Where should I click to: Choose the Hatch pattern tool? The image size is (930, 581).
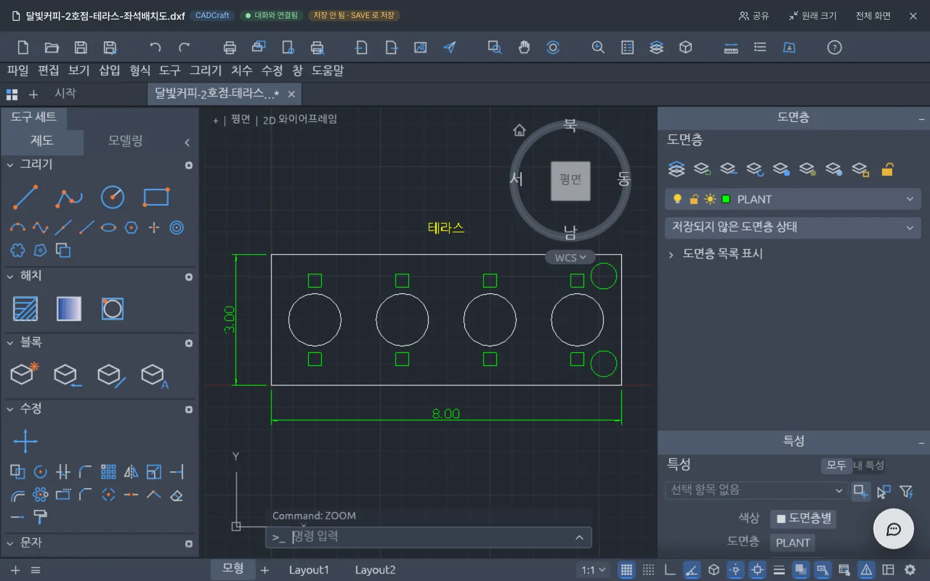coord(25,309)
